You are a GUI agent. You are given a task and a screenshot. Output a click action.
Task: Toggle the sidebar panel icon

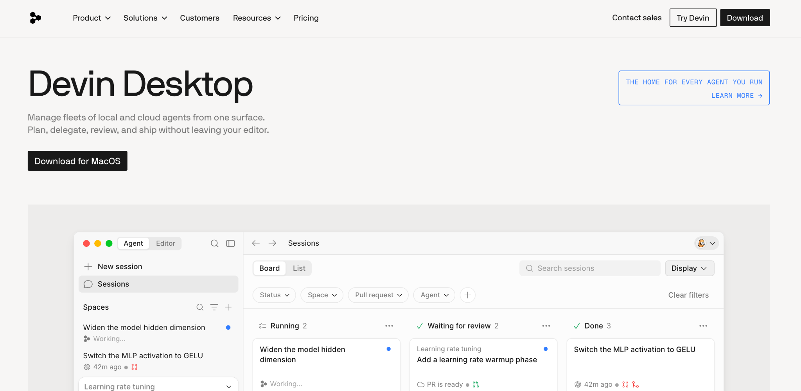[x=230, y=243]
